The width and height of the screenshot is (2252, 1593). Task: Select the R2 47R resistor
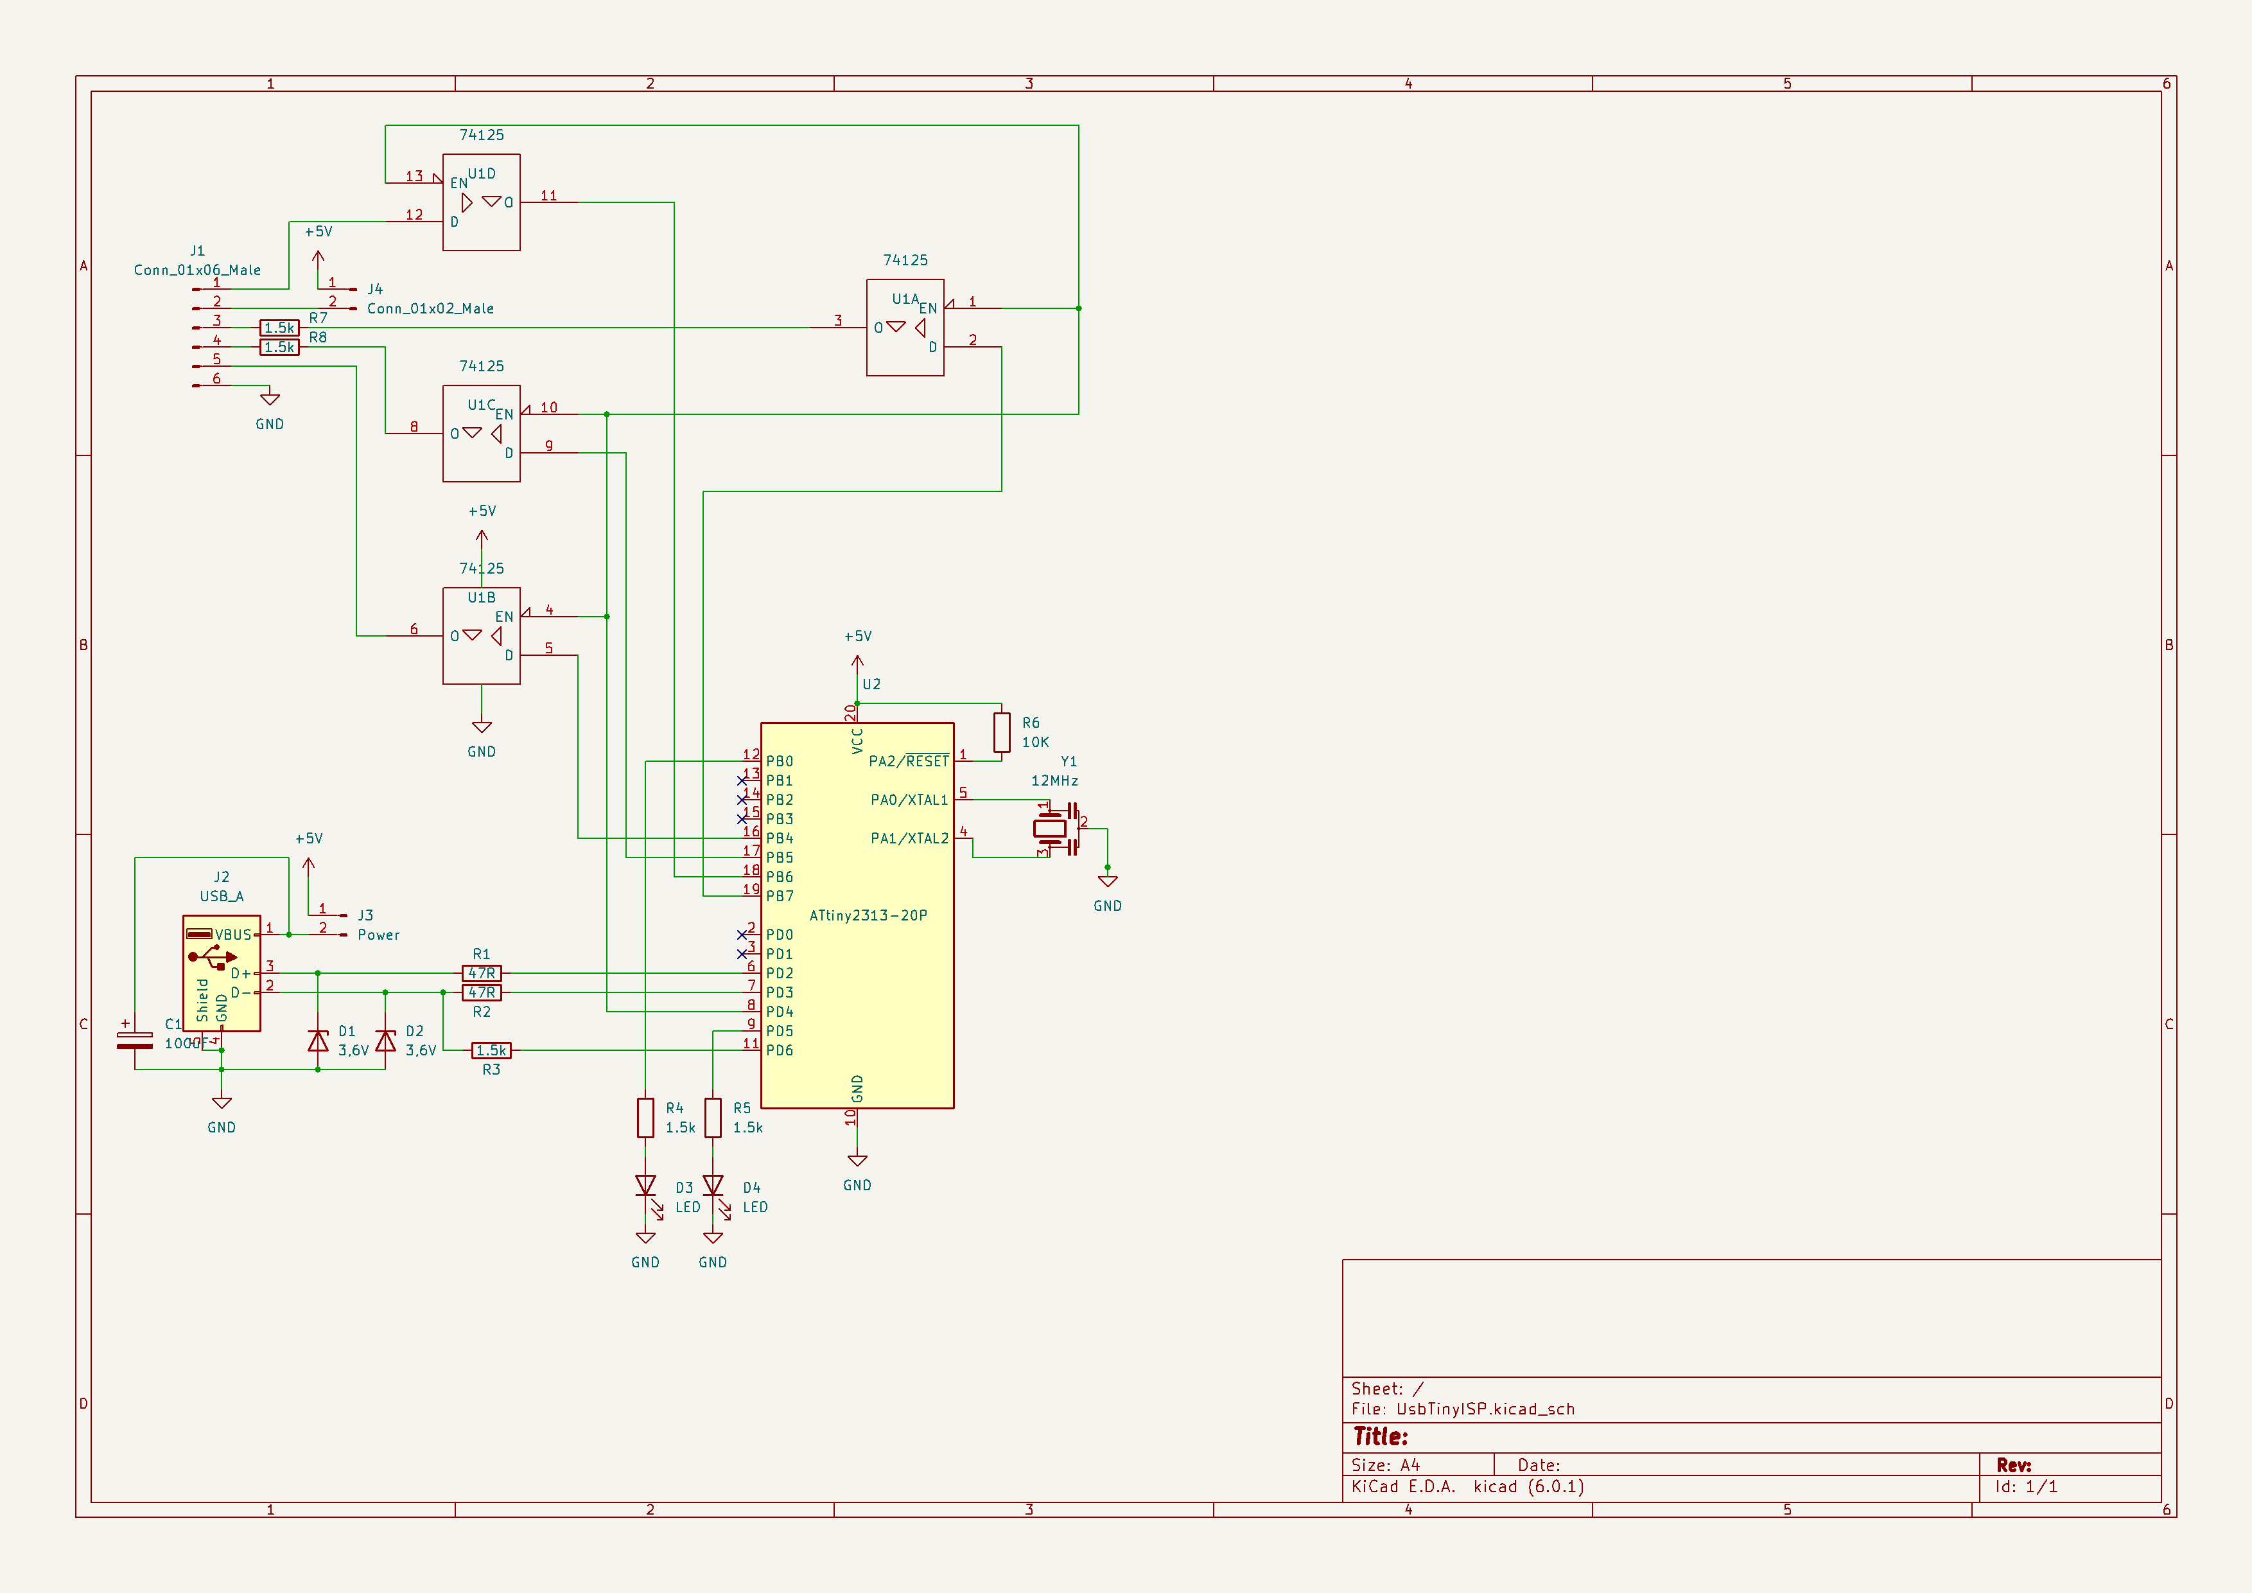(x=482, y=992)
